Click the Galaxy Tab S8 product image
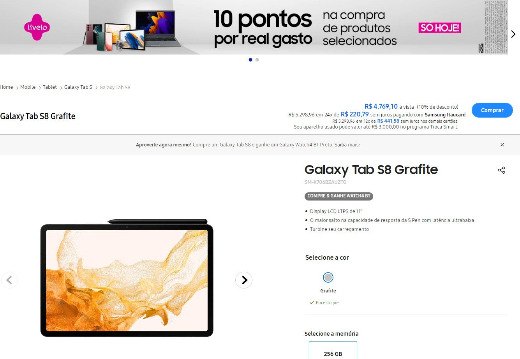520x359 pixels. [127, 278]
